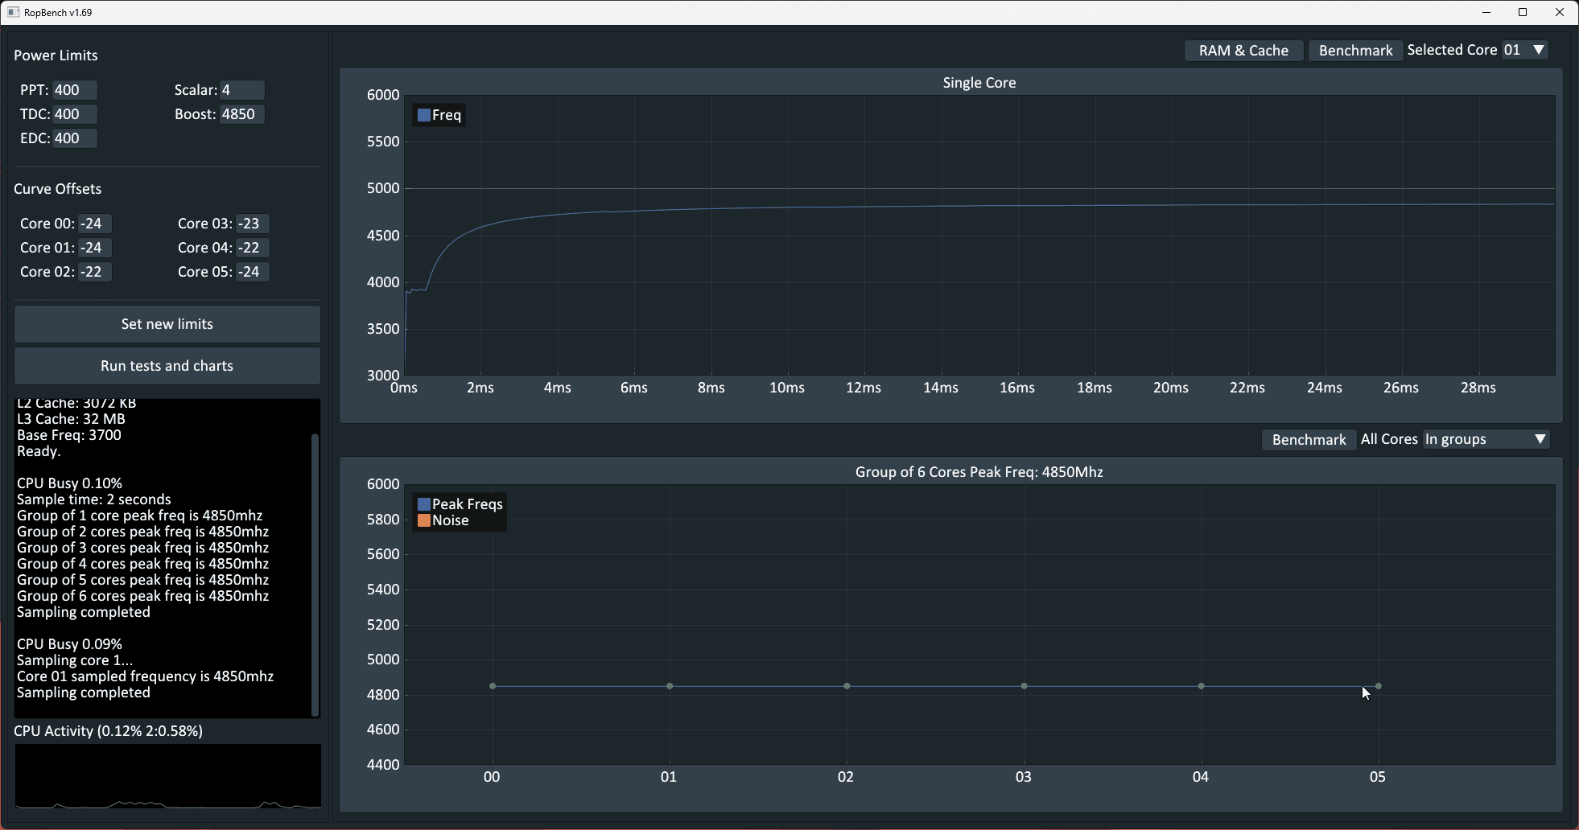Click log line 'Sample time: 2 seconds'
Screen dimensions: 1579x830
click(x=94, y=499)
